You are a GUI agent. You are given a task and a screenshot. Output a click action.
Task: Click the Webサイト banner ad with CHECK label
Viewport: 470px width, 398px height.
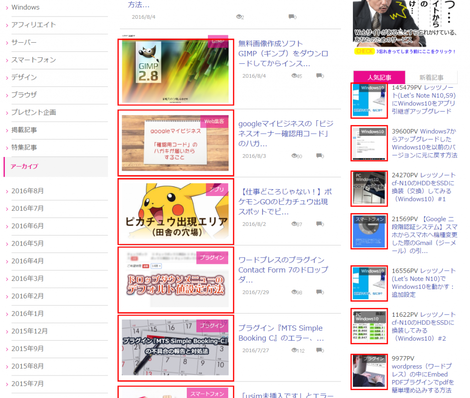(x=405, y=28)
